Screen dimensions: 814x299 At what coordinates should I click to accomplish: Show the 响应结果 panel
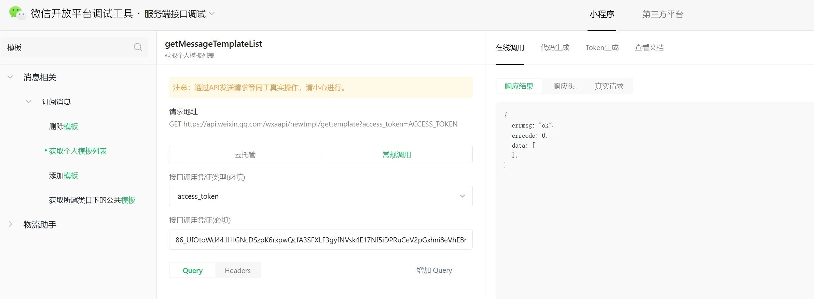point(519,86)
